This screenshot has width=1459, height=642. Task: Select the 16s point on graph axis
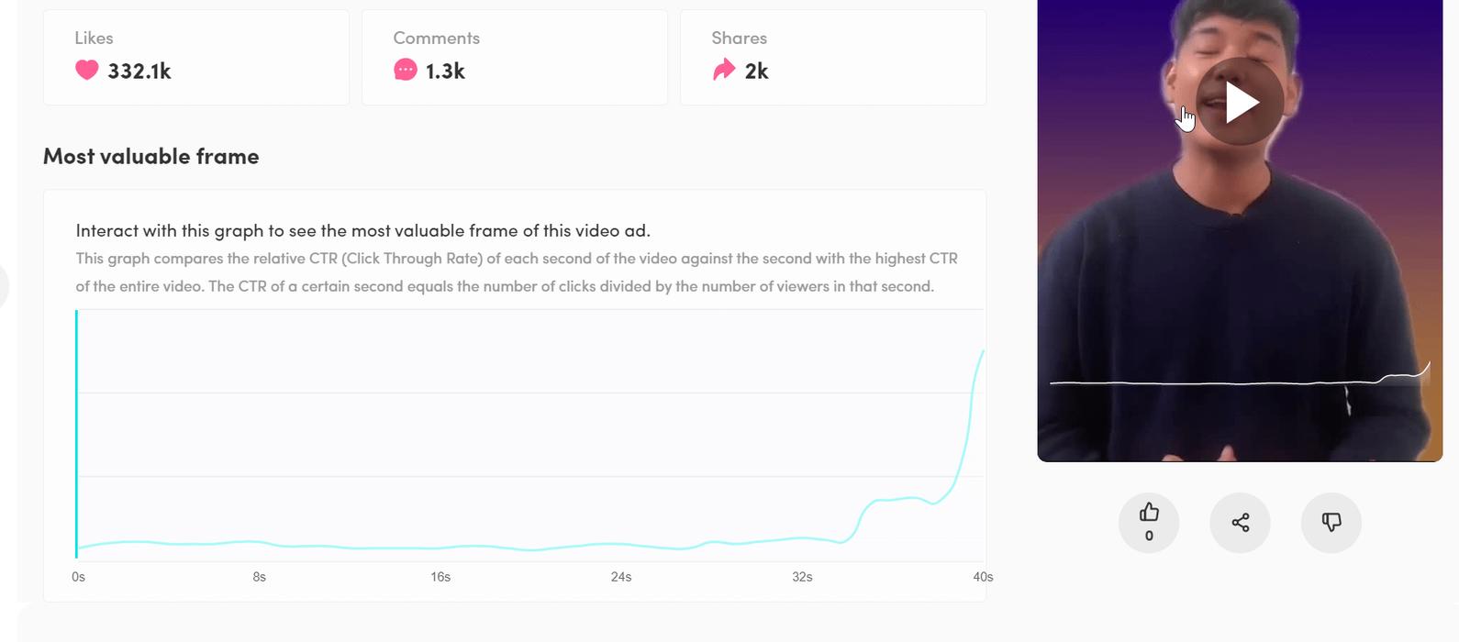pos(440,577)
